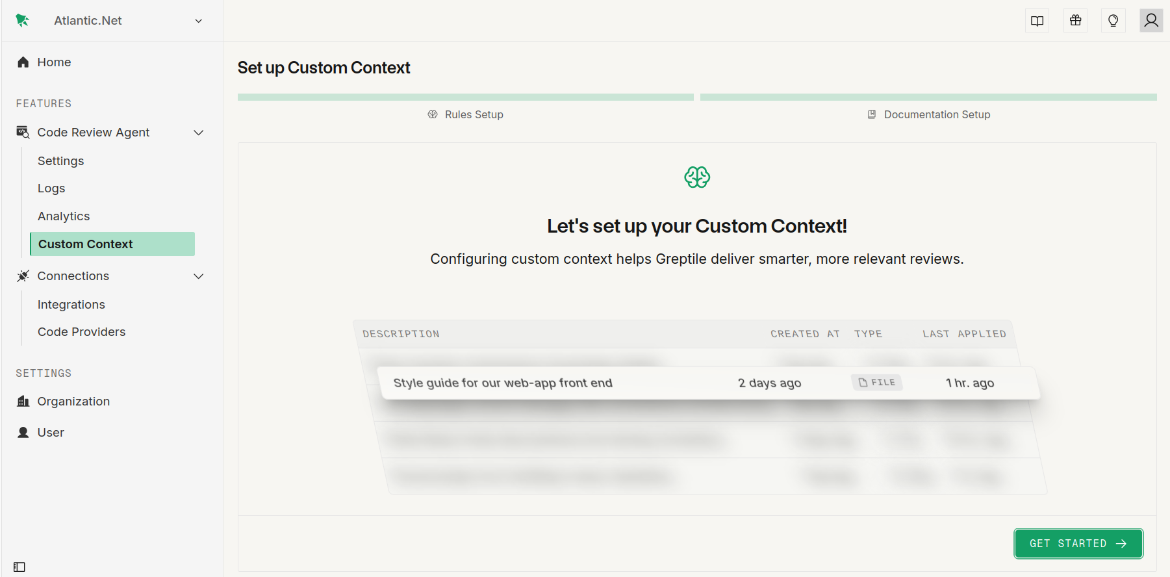The height and width of the screenshot is (577, 1170).
Task: Go to Code Review Agent Settings
Action: [x=60, y=161]
